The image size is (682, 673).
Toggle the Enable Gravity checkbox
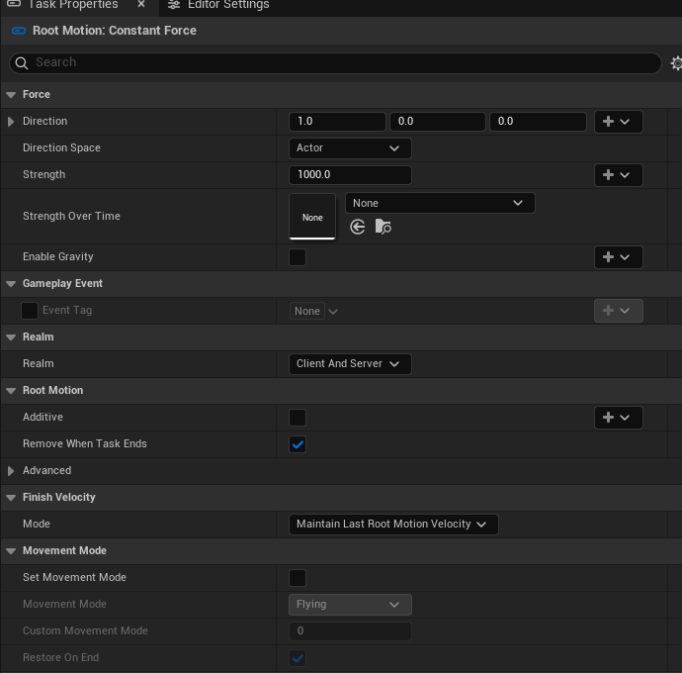pyautogui.click(x=298, y=257)
